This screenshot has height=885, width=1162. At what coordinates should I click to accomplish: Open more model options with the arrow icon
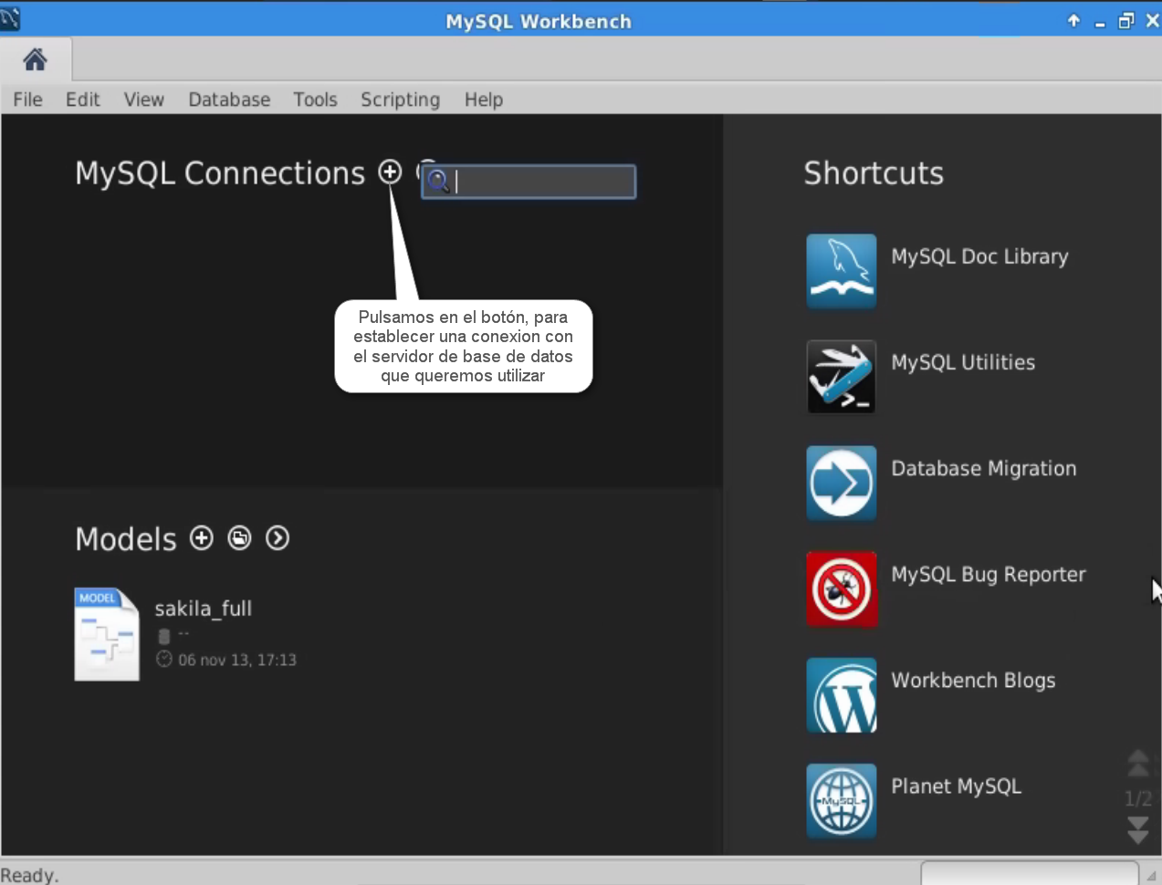(277, 538)
